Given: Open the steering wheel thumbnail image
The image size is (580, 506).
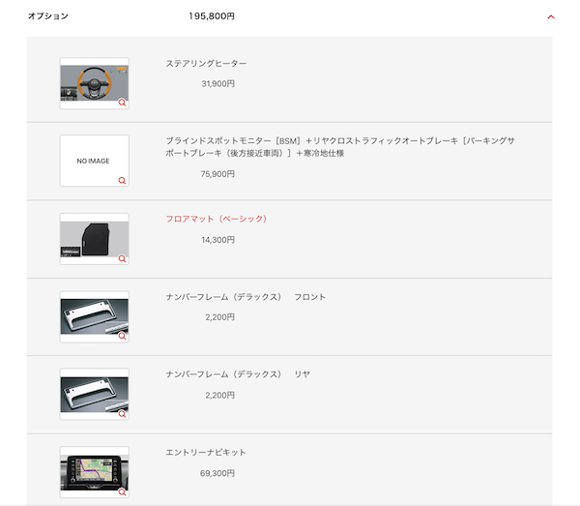Looking at the screenshot, I should (93, 81).
